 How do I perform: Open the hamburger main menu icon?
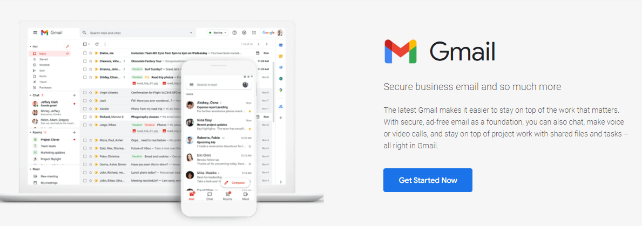(35, 33)
